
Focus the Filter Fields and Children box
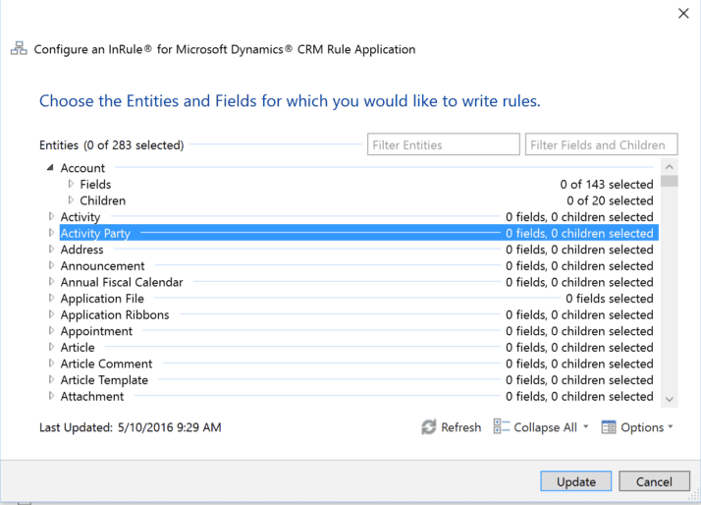tap(601, 145)
